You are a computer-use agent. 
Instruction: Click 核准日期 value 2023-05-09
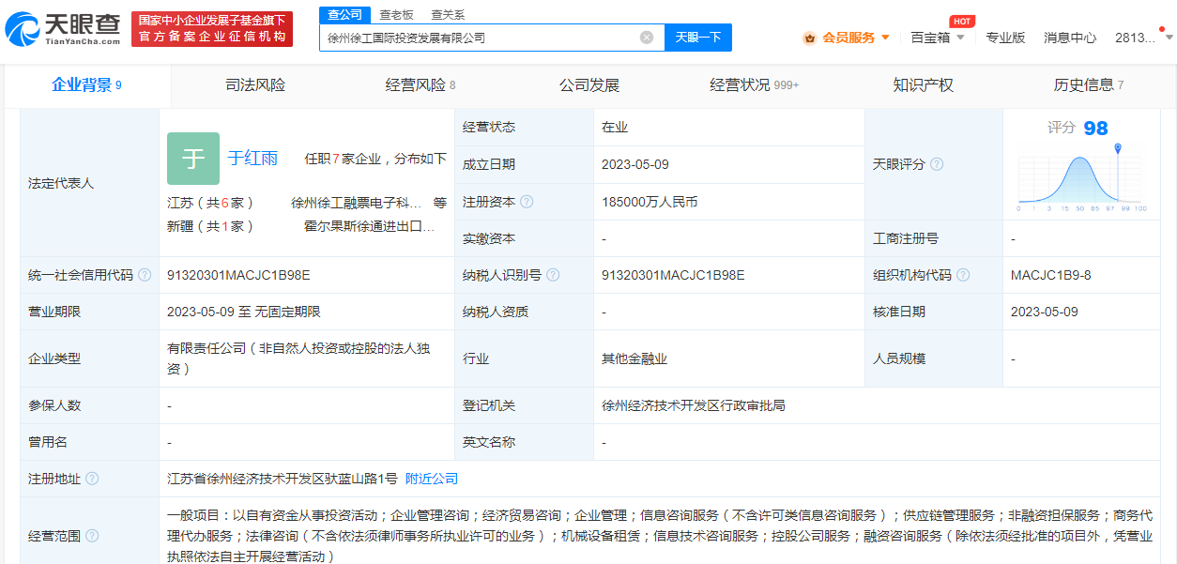[1045, 312]
